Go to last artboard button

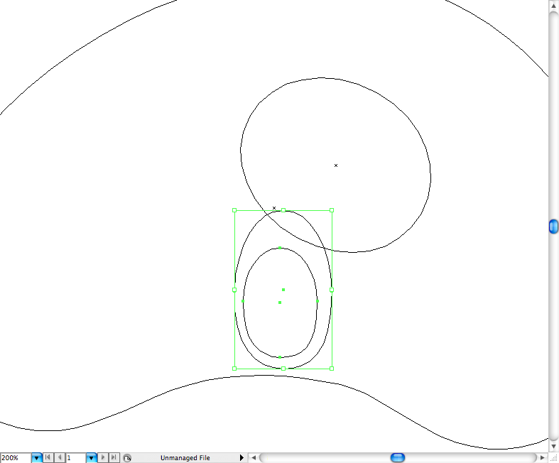[114, 458]
